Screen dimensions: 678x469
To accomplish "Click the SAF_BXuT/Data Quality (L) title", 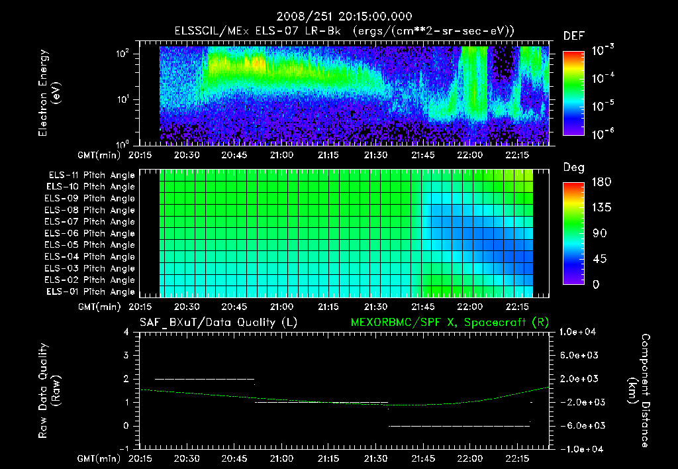I will tap(218, 323).
